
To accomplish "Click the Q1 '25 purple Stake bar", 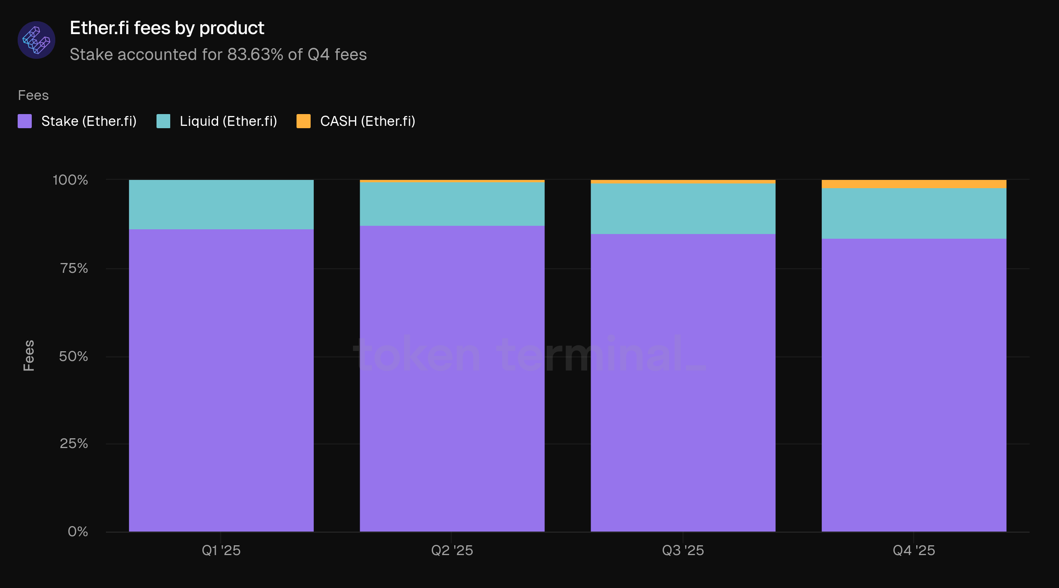I will (x=221, y=380).
